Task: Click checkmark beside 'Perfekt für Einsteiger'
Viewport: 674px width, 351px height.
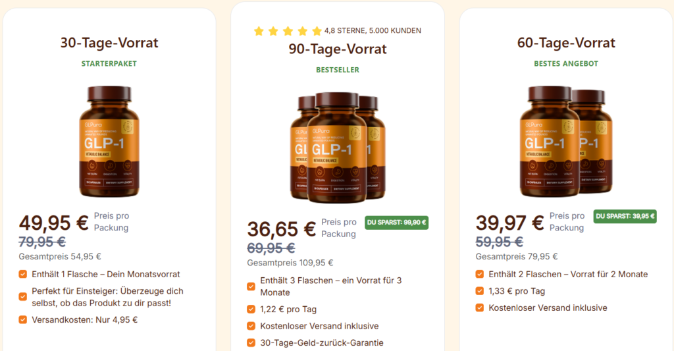Action: click(23, 297)
